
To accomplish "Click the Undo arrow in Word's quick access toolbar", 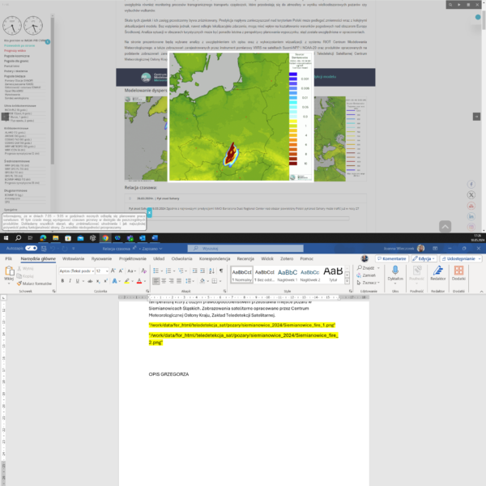I will click(x=53, y=249).
